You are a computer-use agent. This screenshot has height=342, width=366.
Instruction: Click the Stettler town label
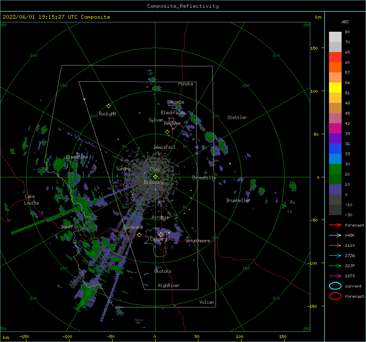coord(237,118)
